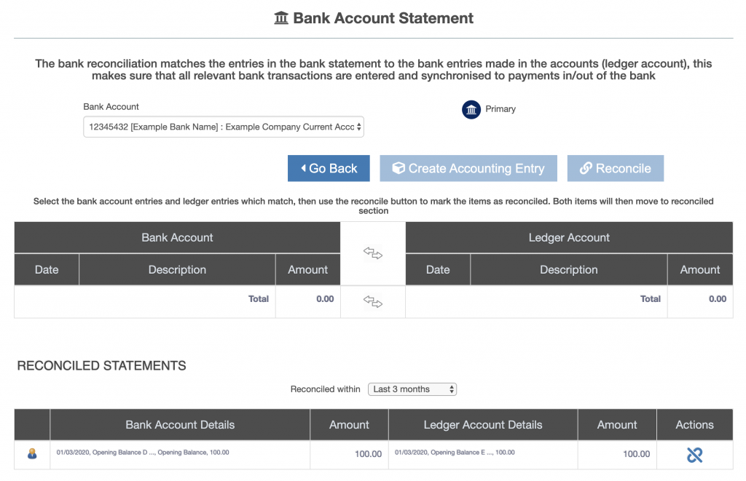The height and width of the screenshot is (481, 746).
Task: Click the user icon in the reconciled row
Action: point(32,454)
